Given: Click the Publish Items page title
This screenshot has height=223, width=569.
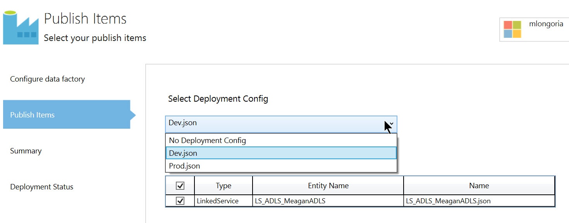Looking at the screenshot, I should [85, 19].
